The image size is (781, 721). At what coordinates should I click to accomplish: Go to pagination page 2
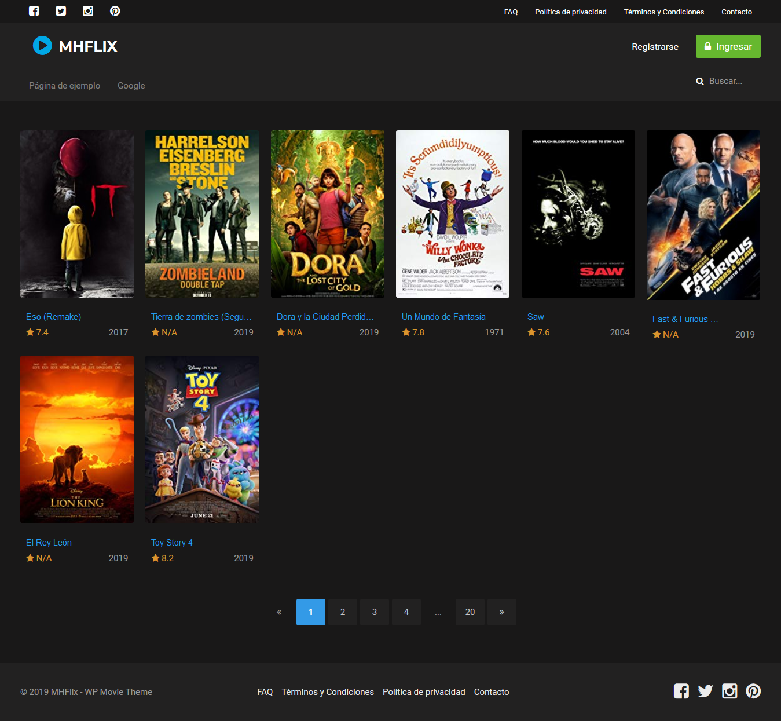tap(343, 612)
